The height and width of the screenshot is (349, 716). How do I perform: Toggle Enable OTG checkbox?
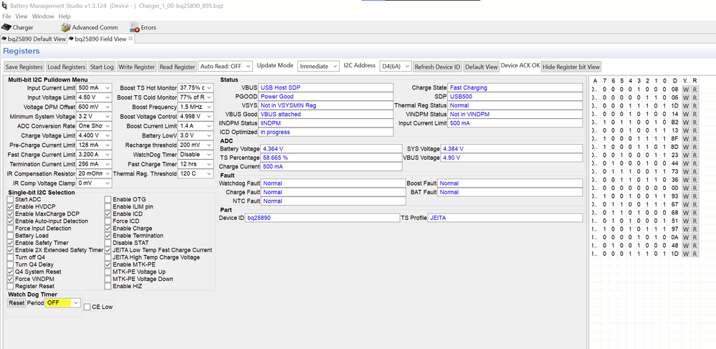tap(108, 200)
